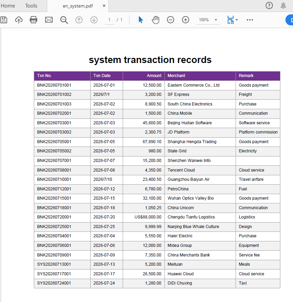The height and width of the screenshot is (302, 293).
Task: Select merchant PetroChina
Action: click(178, 189)
